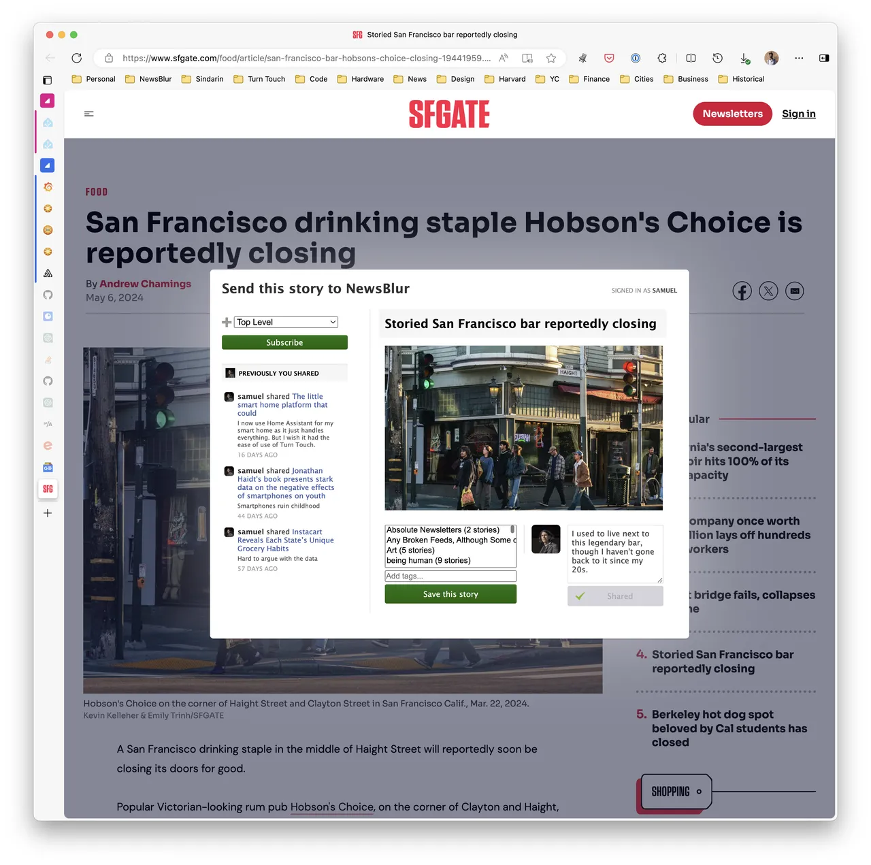Viewport: 871px width, 865px height.
Task: Open the Code bookmarks folder
Action: point(311,79)
